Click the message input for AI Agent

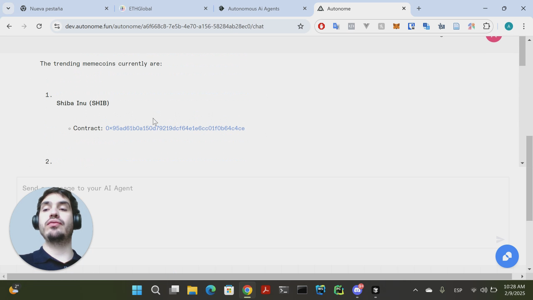point(263,212)
